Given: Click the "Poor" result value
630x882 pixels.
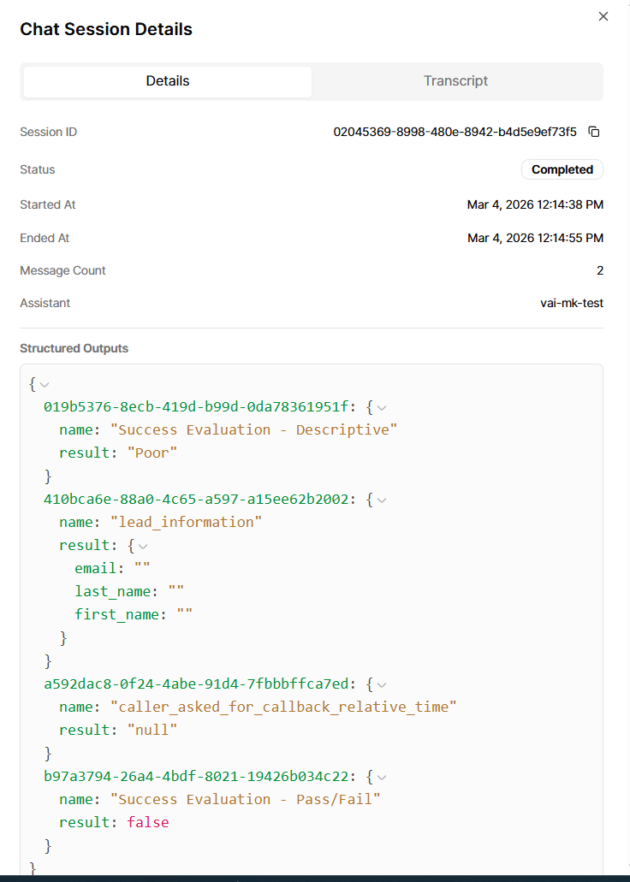Looking at the screenshot, I should coord(152,453).
